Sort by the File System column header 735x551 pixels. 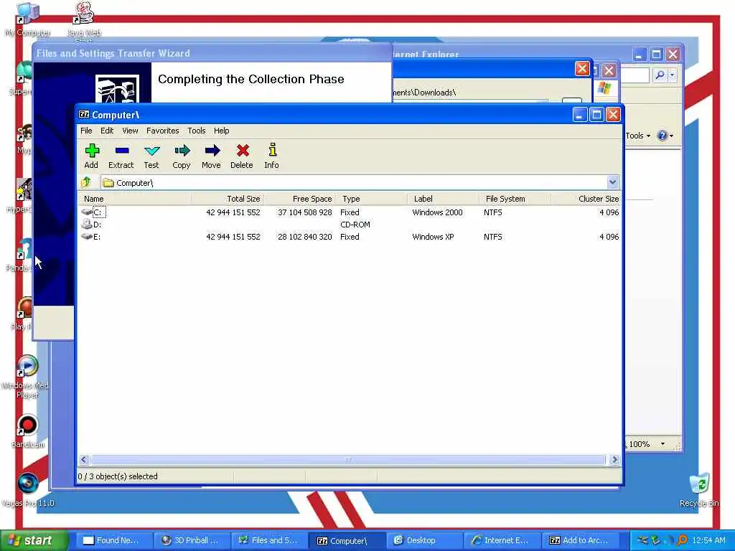(515, 199)
